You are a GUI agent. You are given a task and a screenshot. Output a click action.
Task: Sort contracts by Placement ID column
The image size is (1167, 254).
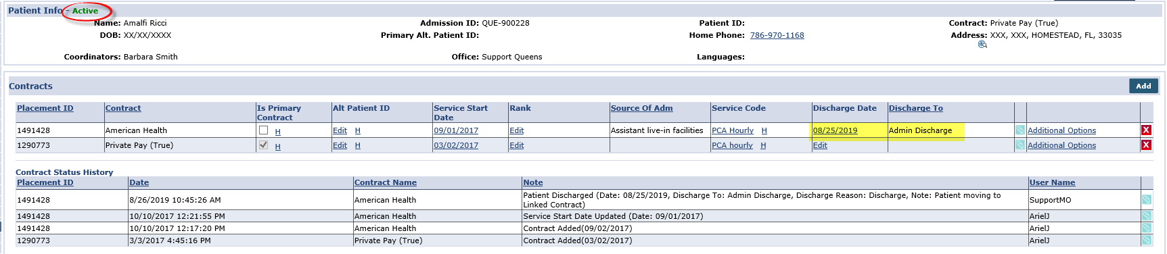point(45,108)
